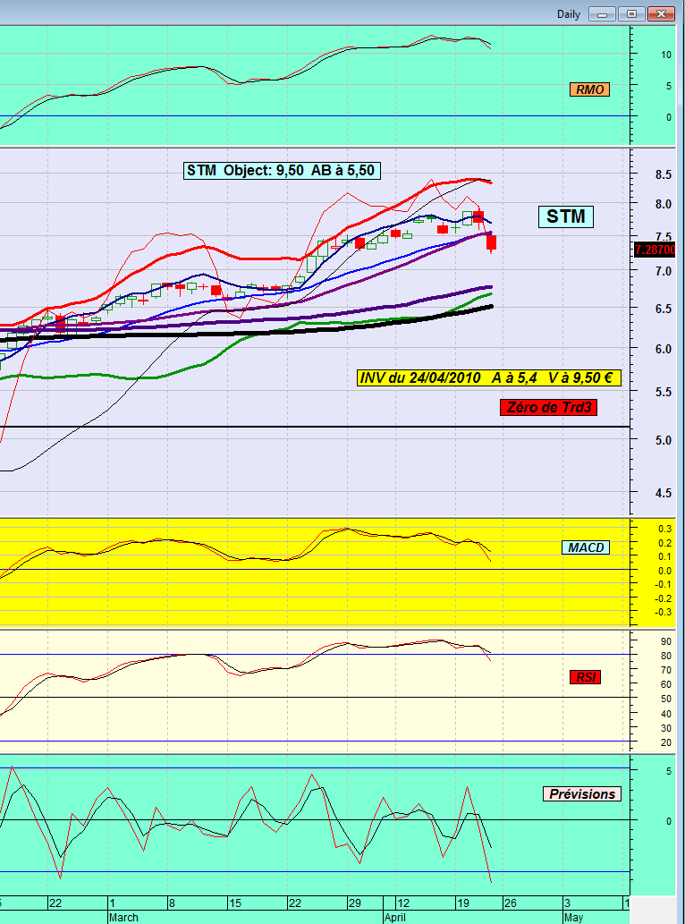Image resolution: width=685 pixels, height=924 pixels.
Task: Click the Daily timeframe label
Action: point(569,14)
